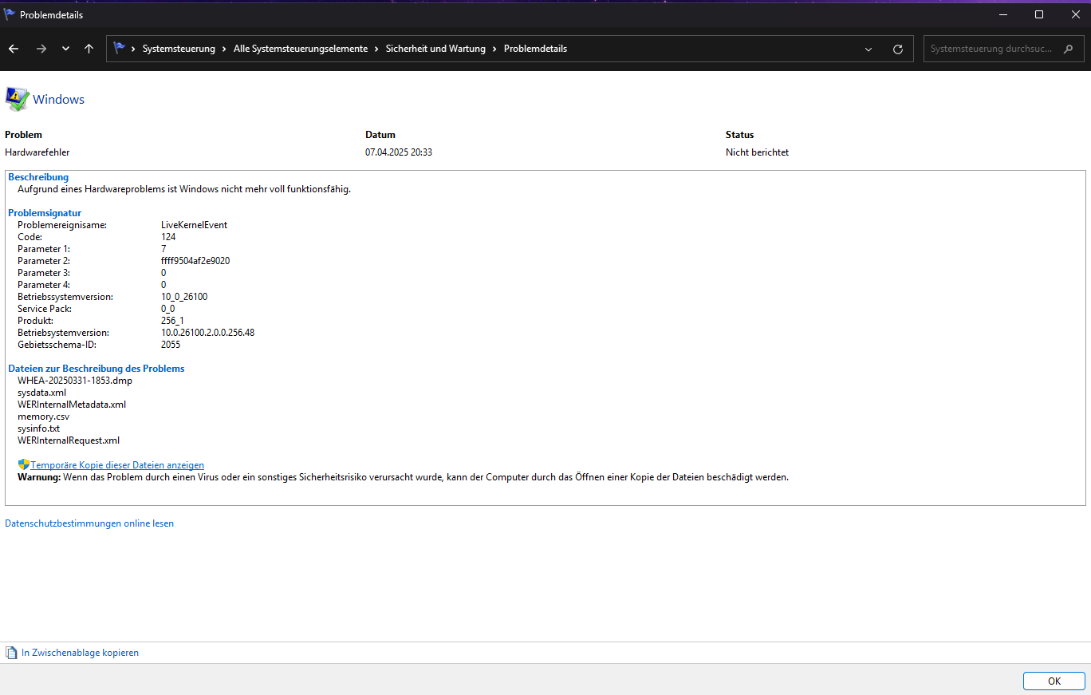Screen dimensions: 1091x695
Task: Select memory.csv file entry
Action: pyautogui.click(x=43, y=417)
